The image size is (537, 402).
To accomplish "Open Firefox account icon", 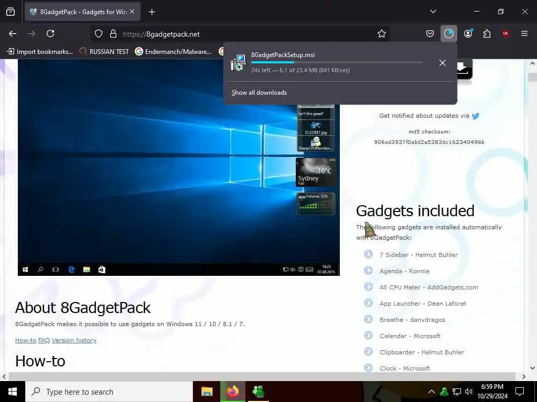I will 468,33.
